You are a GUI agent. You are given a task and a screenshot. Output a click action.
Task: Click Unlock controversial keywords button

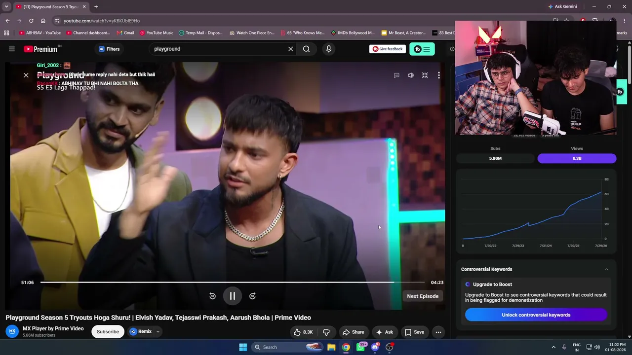point(536,315)
